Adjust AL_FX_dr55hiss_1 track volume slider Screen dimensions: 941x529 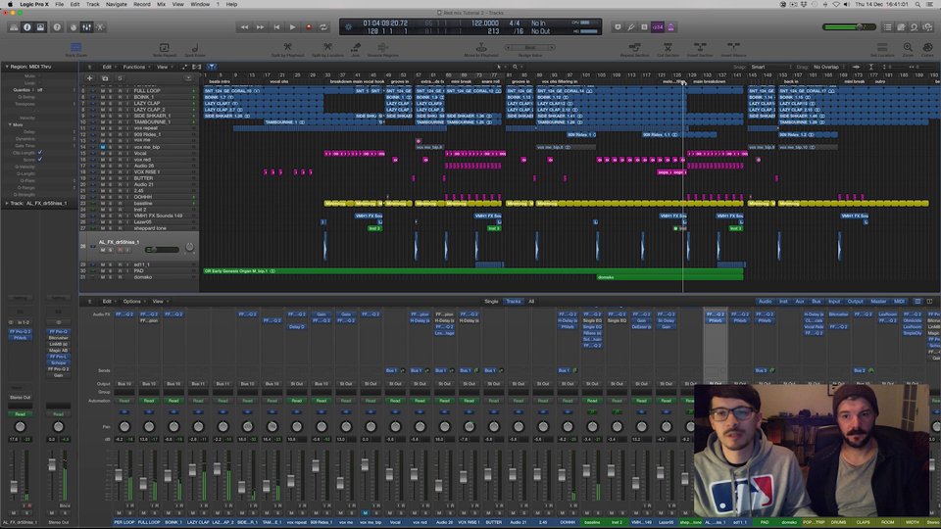click(x=162, y=250)
